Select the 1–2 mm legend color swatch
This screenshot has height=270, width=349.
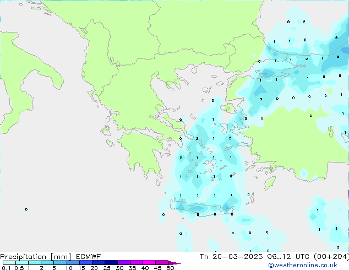35,263
